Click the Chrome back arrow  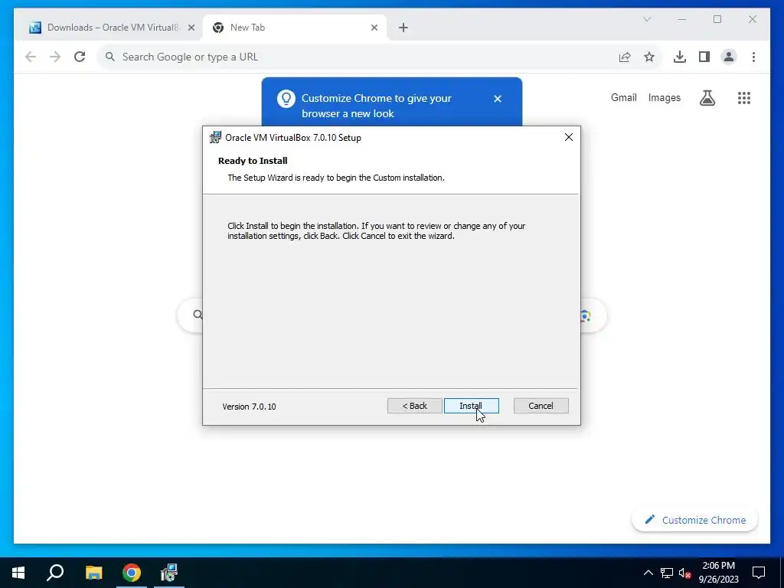tap(31, 57)
